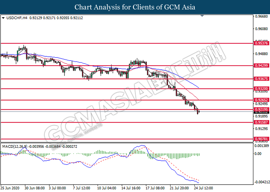Click the 14 Jul 16:00 time label
The image size is (270, 192).
click(131, 188)
